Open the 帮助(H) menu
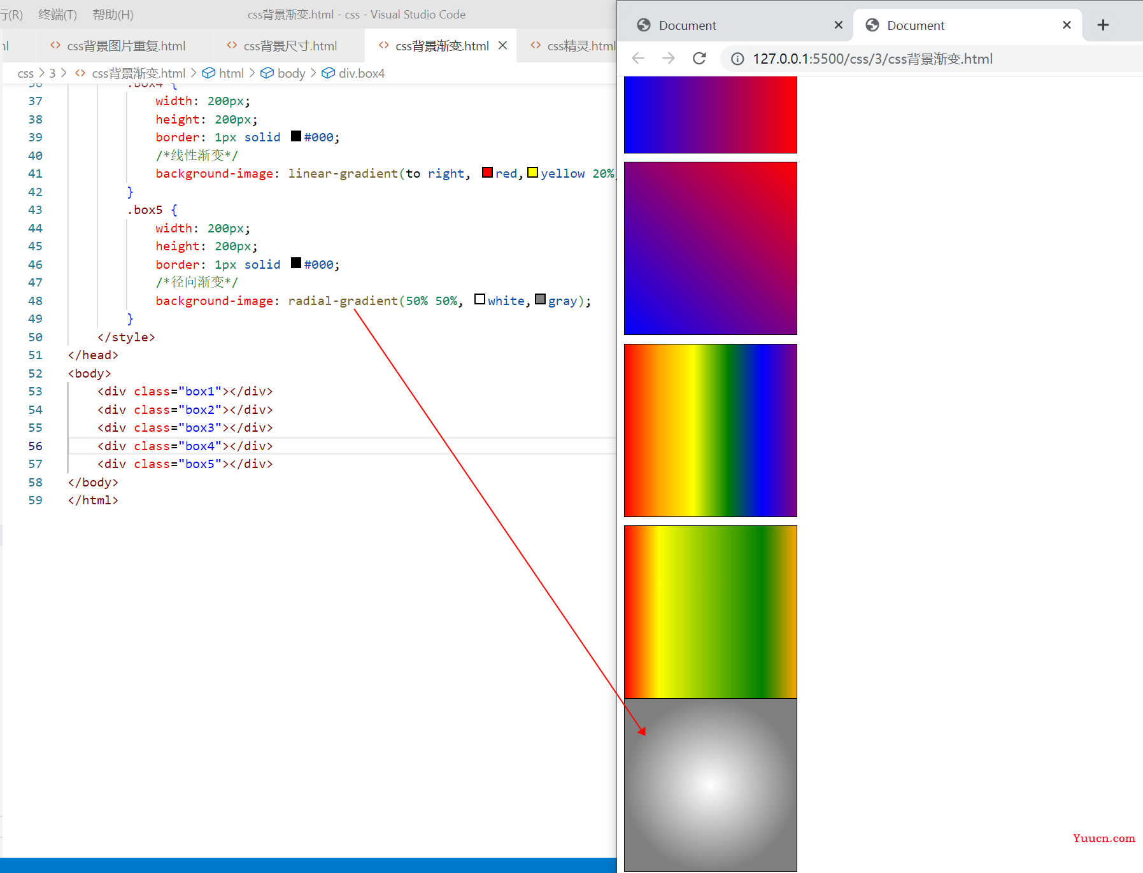Image resolution: width=1143 pixels, height=873 pixels. (x=113, y=14)
